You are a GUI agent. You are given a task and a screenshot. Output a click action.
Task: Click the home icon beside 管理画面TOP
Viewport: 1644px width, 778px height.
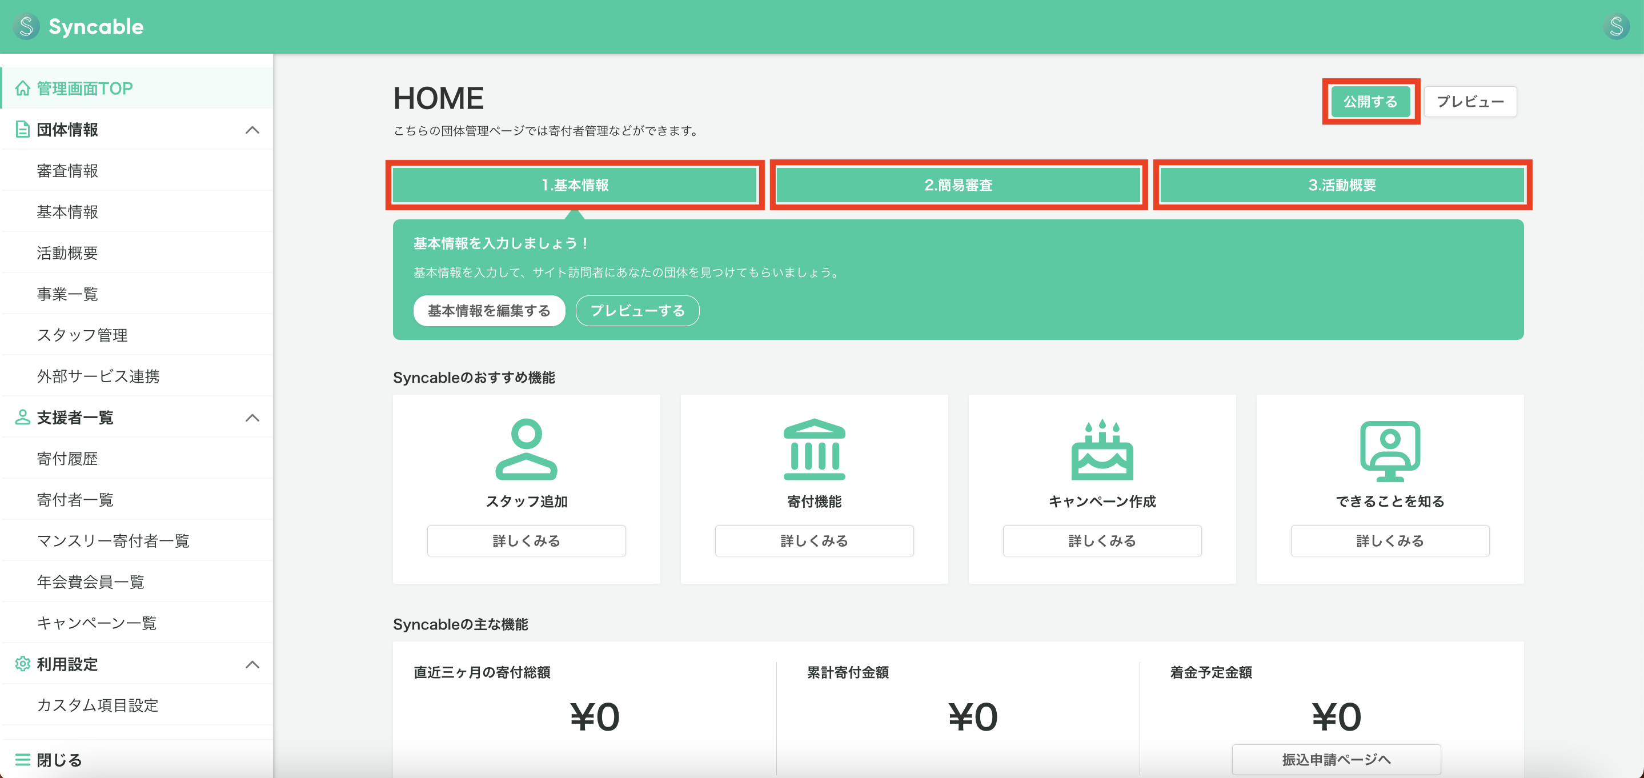23,88
